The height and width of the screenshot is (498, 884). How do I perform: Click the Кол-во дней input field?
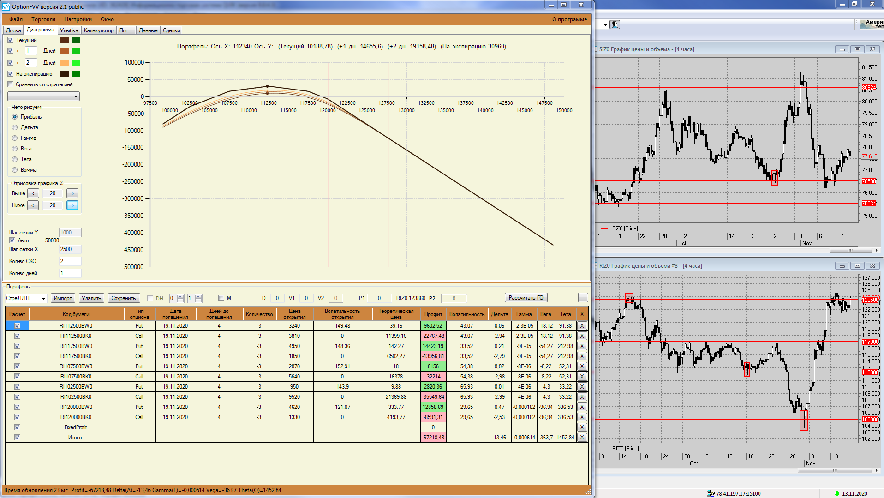click(x=70, y=273)
